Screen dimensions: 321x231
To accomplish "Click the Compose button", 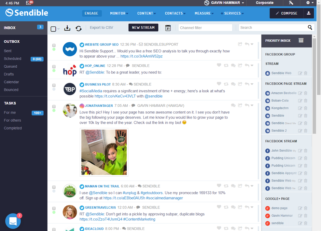I will point(287,13).
